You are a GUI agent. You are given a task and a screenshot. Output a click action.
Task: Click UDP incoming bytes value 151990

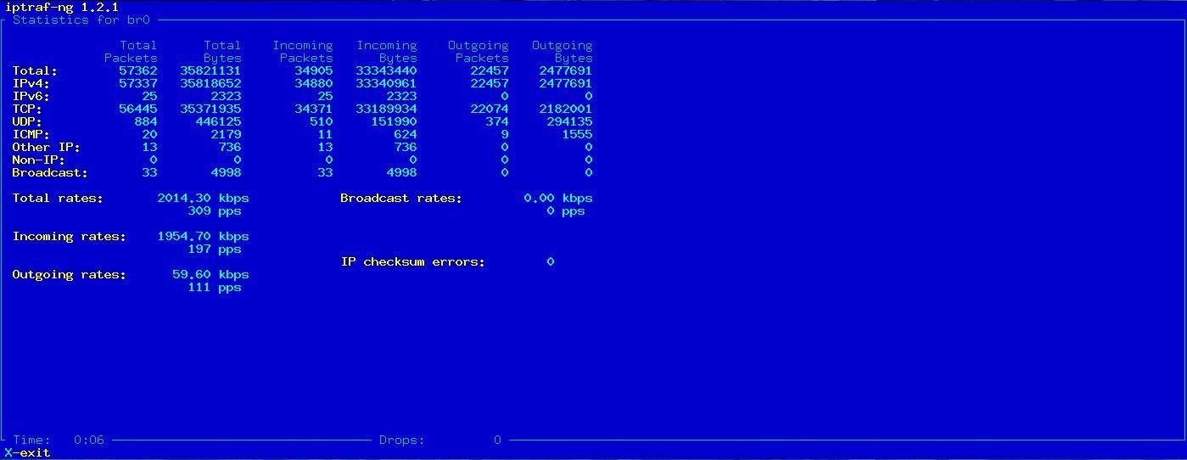point(395,121)
